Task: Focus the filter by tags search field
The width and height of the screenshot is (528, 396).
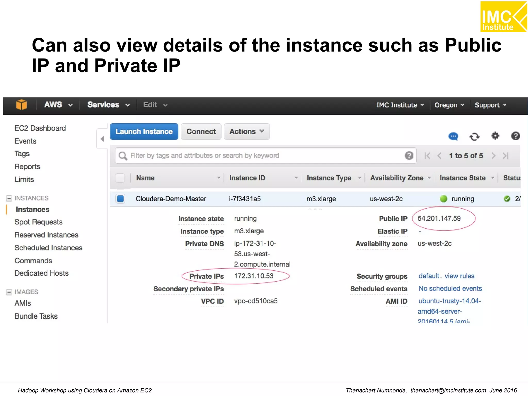Action: tap(266, 155)
